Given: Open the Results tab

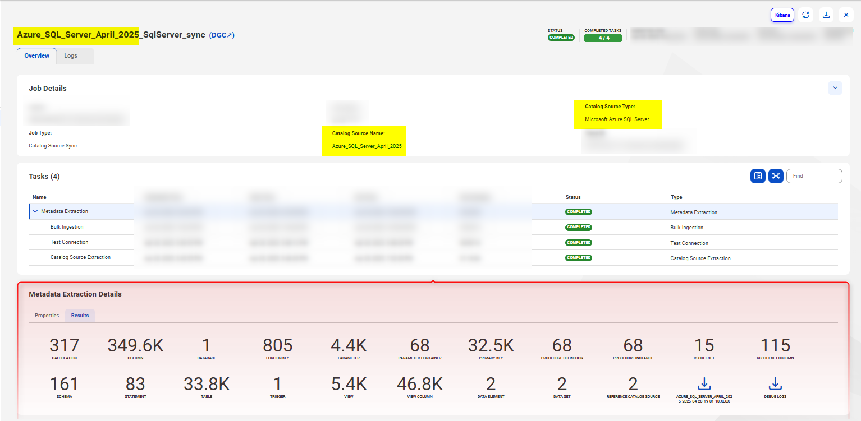Looking at the screenshot, I should 80,316.
